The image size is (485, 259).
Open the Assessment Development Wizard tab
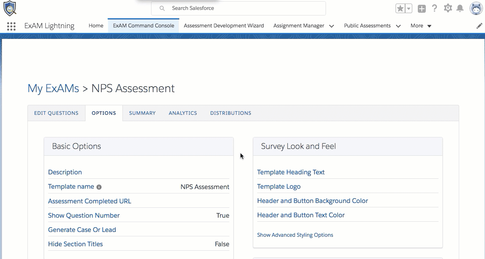[224, 26]
